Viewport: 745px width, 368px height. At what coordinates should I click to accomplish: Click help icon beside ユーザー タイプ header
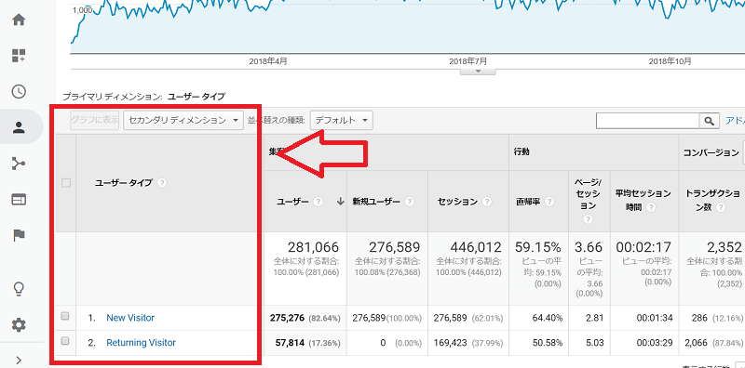tap(161, 183)
